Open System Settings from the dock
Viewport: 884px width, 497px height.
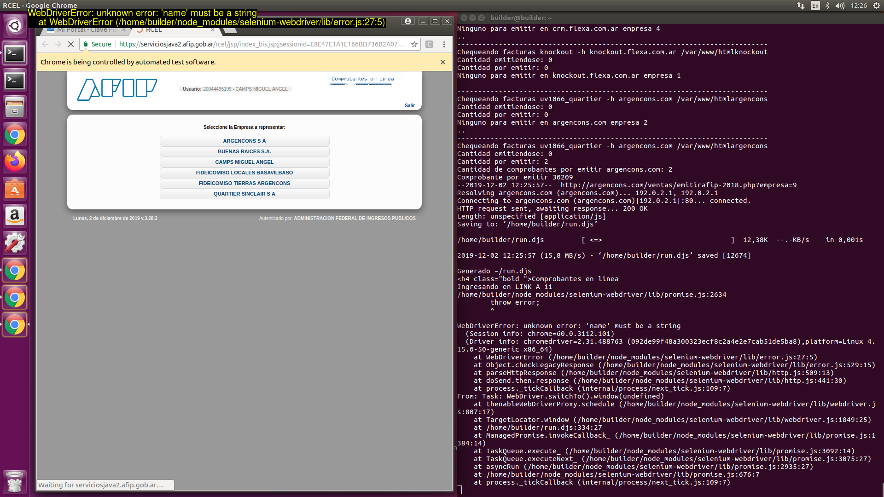[15, 243]
